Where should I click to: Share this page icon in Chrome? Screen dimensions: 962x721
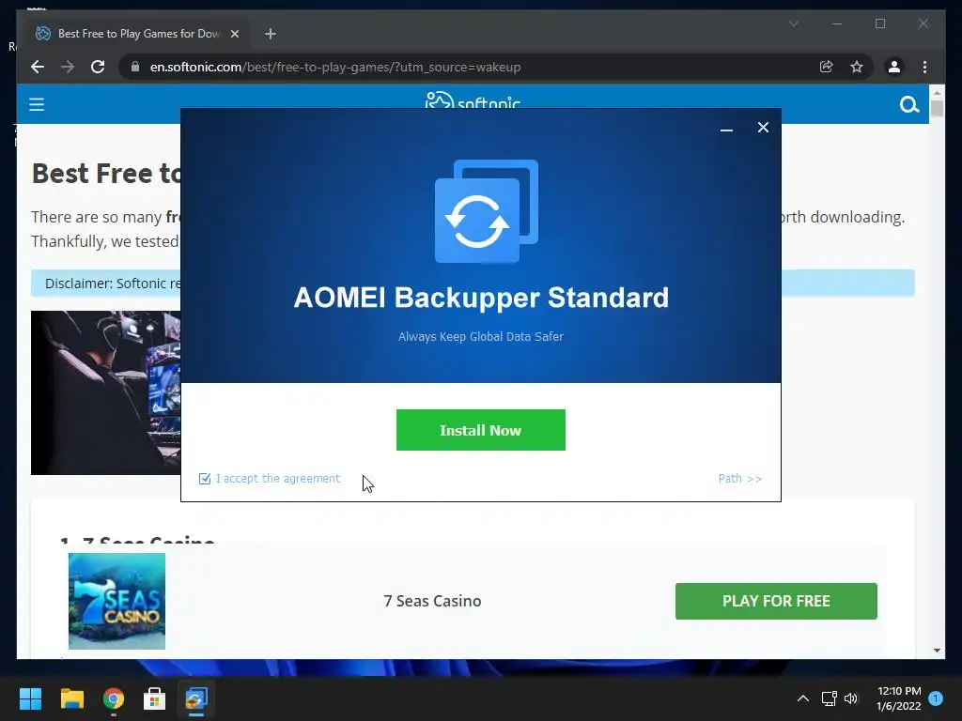coord(826,67)
